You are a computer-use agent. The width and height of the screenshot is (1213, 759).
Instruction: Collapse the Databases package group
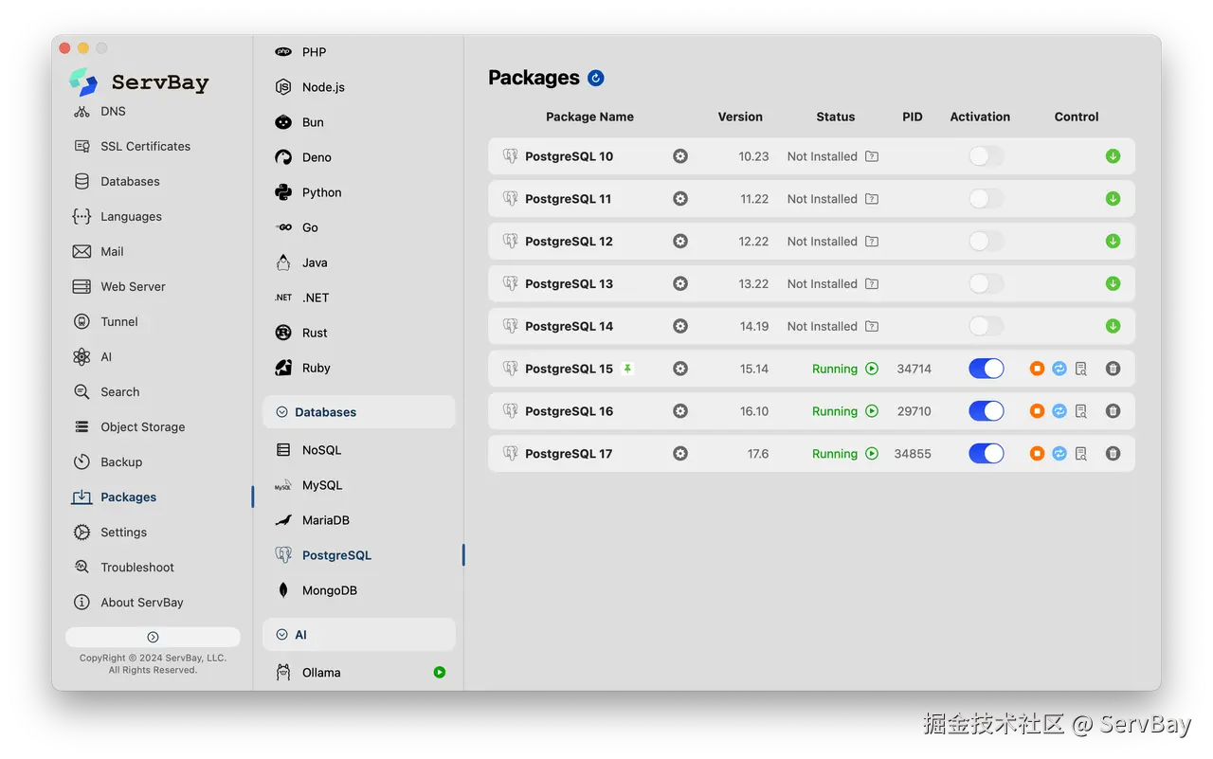pyautogui.click(x=359, y=412)
